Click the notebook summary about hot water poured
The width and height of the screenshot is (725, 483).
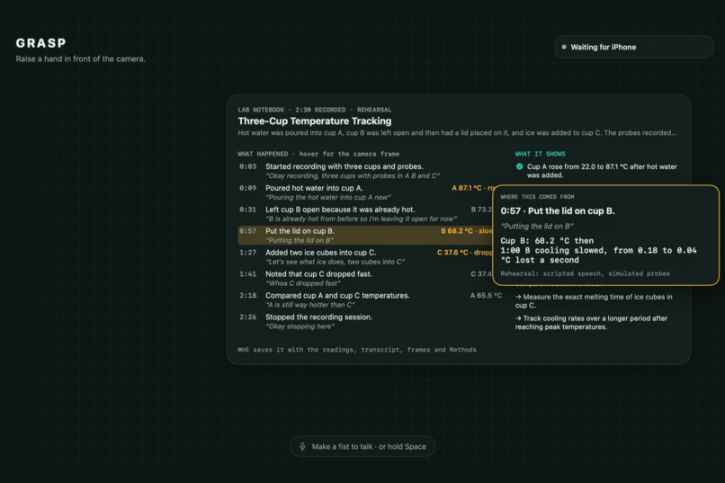point(457,132)
